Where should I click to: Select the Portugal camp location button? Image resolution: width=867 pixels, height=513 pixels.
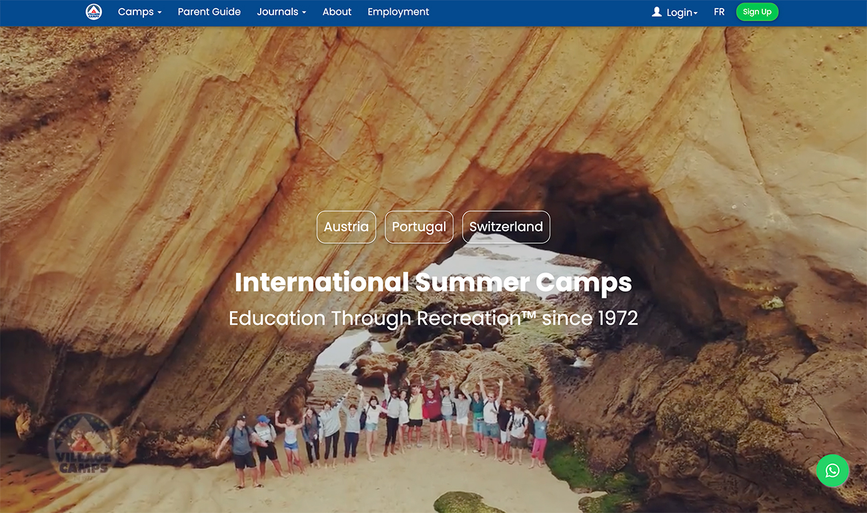pos(419,227)
